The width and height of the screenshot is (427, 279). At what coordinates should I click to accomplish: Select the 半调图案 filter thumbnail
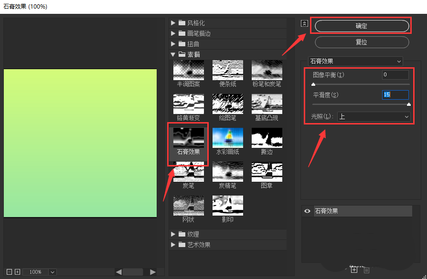pyautogui.click(x=189, y=70)
